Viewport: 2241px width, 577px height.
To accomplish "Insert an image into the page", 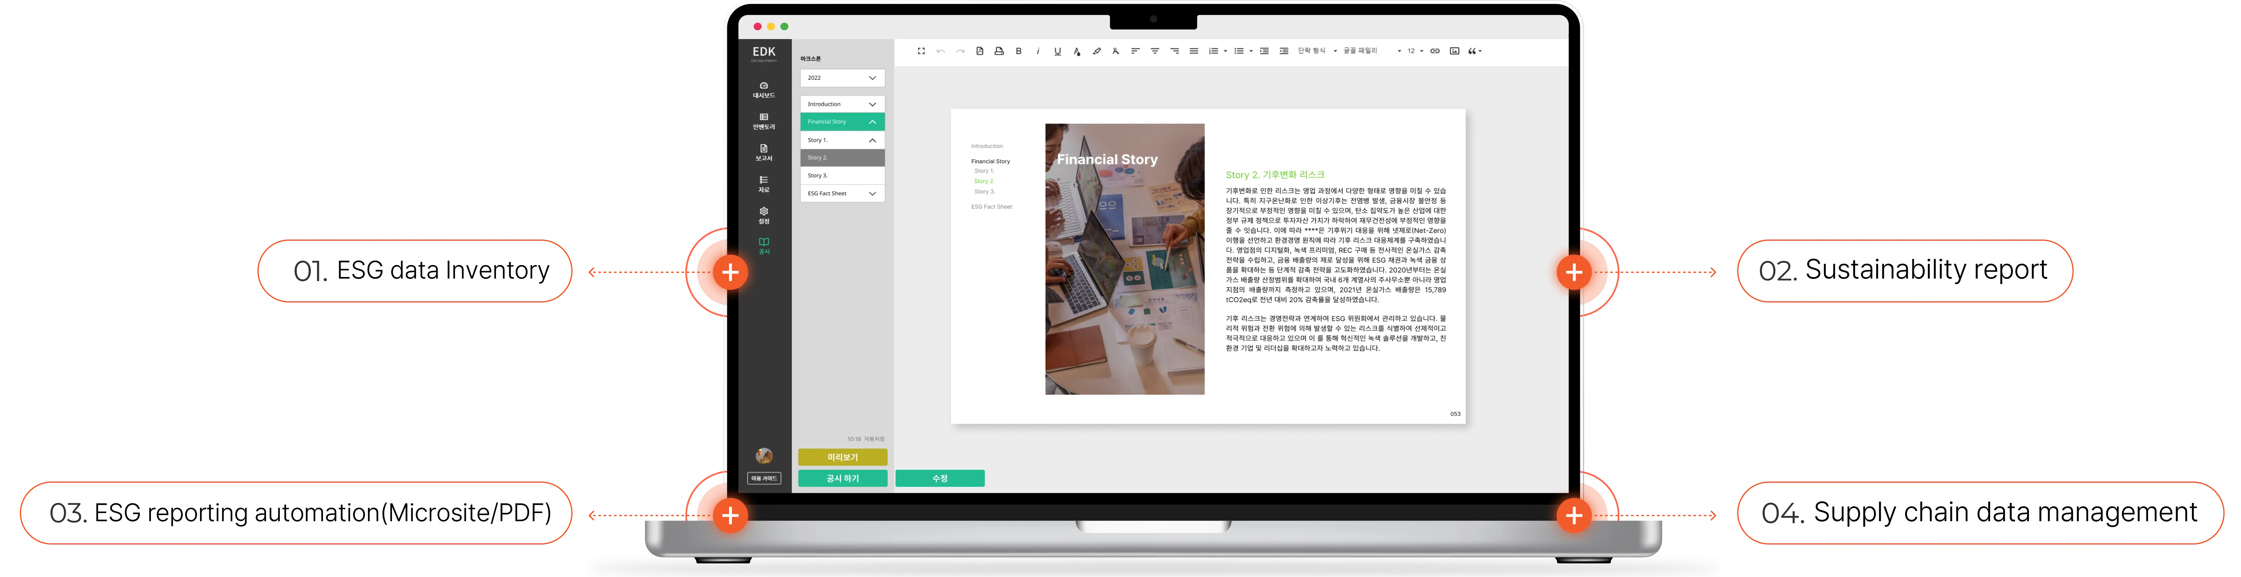I will pyautogui.click(x=1455, y=51).
